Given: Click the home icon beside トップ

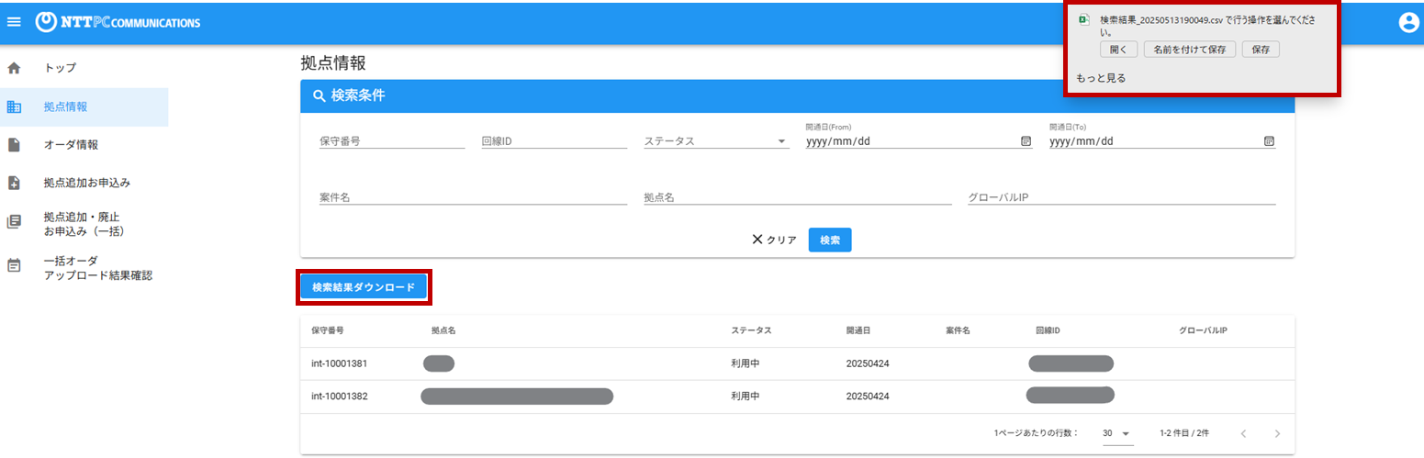Looking at the screenshot, I should (x=14, y=68).
